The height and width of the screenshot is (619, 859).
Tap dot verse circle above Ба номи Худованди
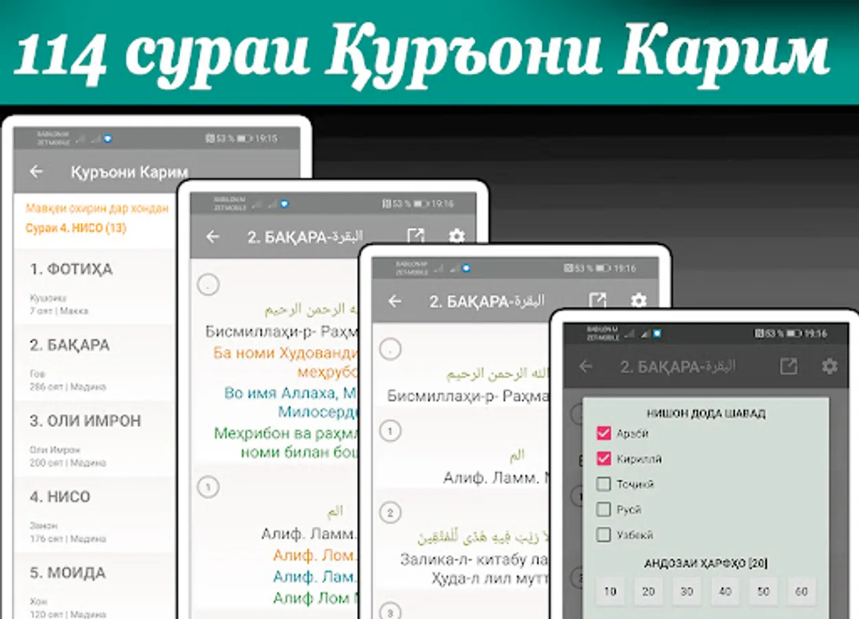pyautogui.click(x=208, y=284)
